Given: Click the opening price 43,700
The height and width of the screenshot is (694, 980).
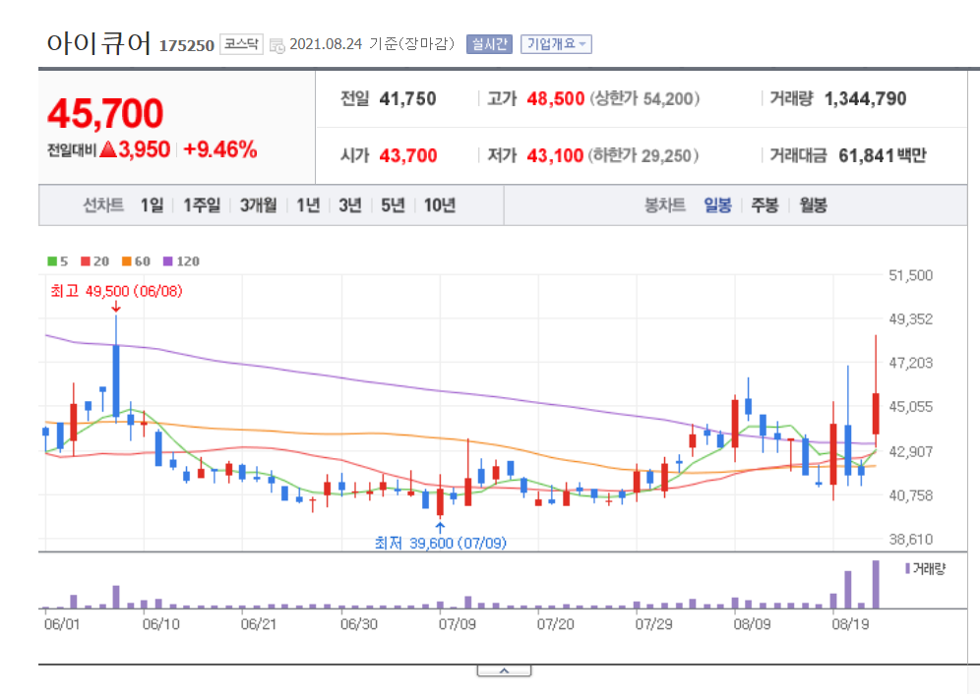Looking at the screenshot, I should 408,155.
